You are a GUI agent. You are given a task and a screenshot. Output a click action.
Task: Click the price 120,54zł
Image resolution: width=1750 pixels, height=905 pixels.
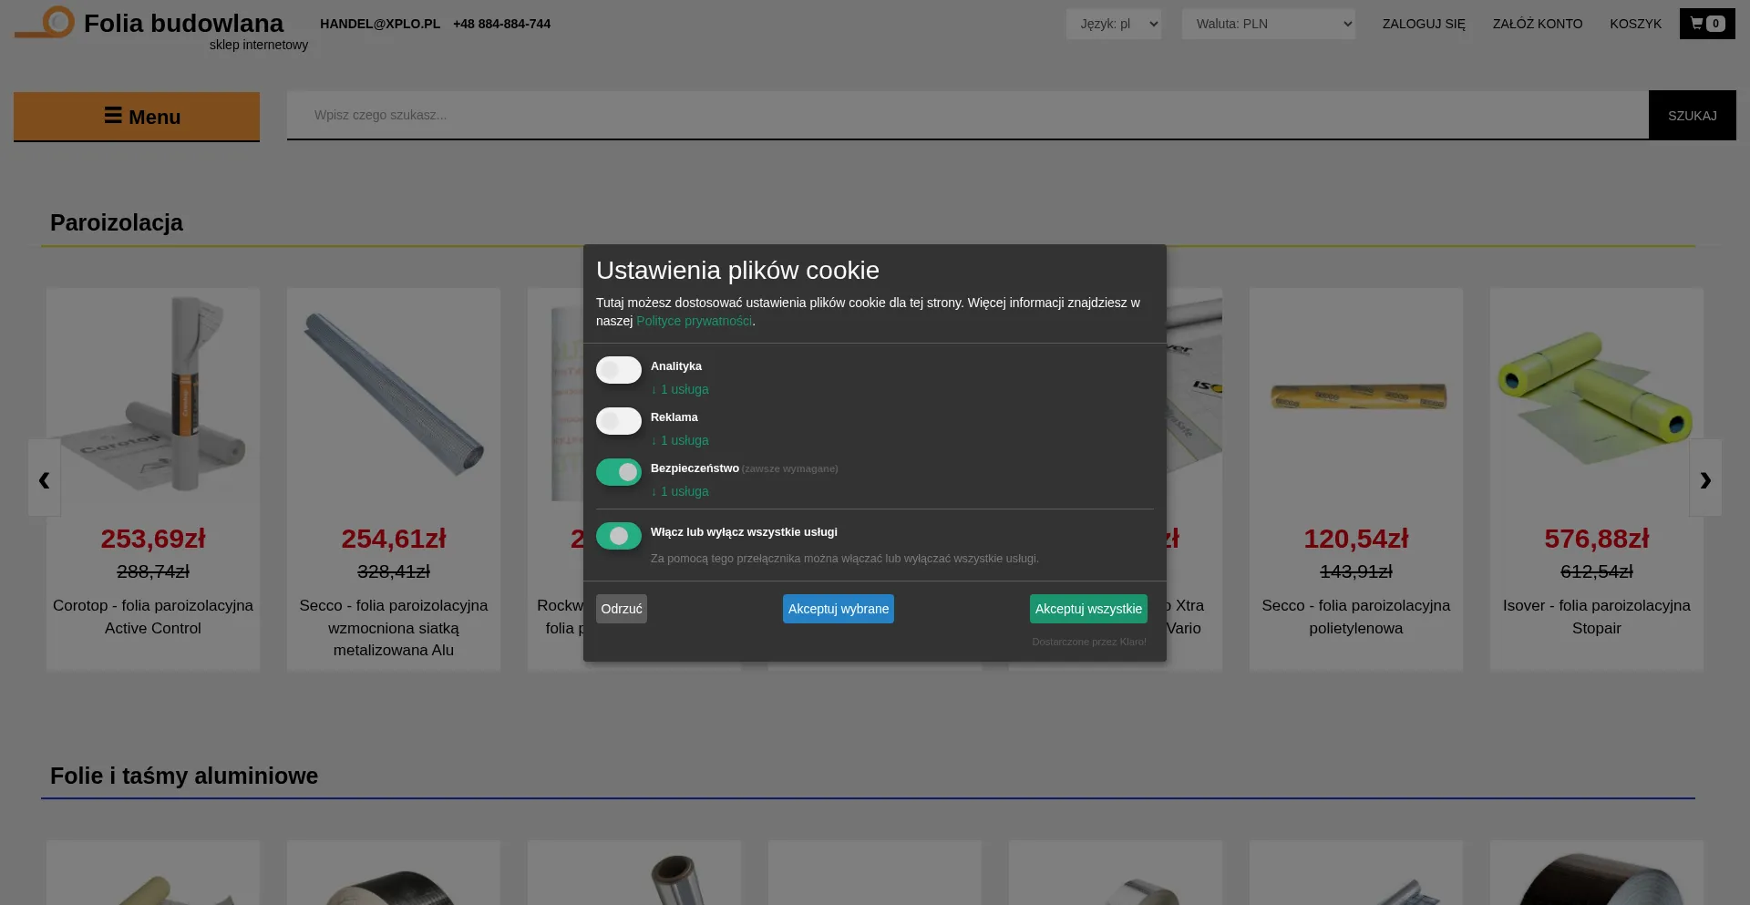[x=1356, y=539]
